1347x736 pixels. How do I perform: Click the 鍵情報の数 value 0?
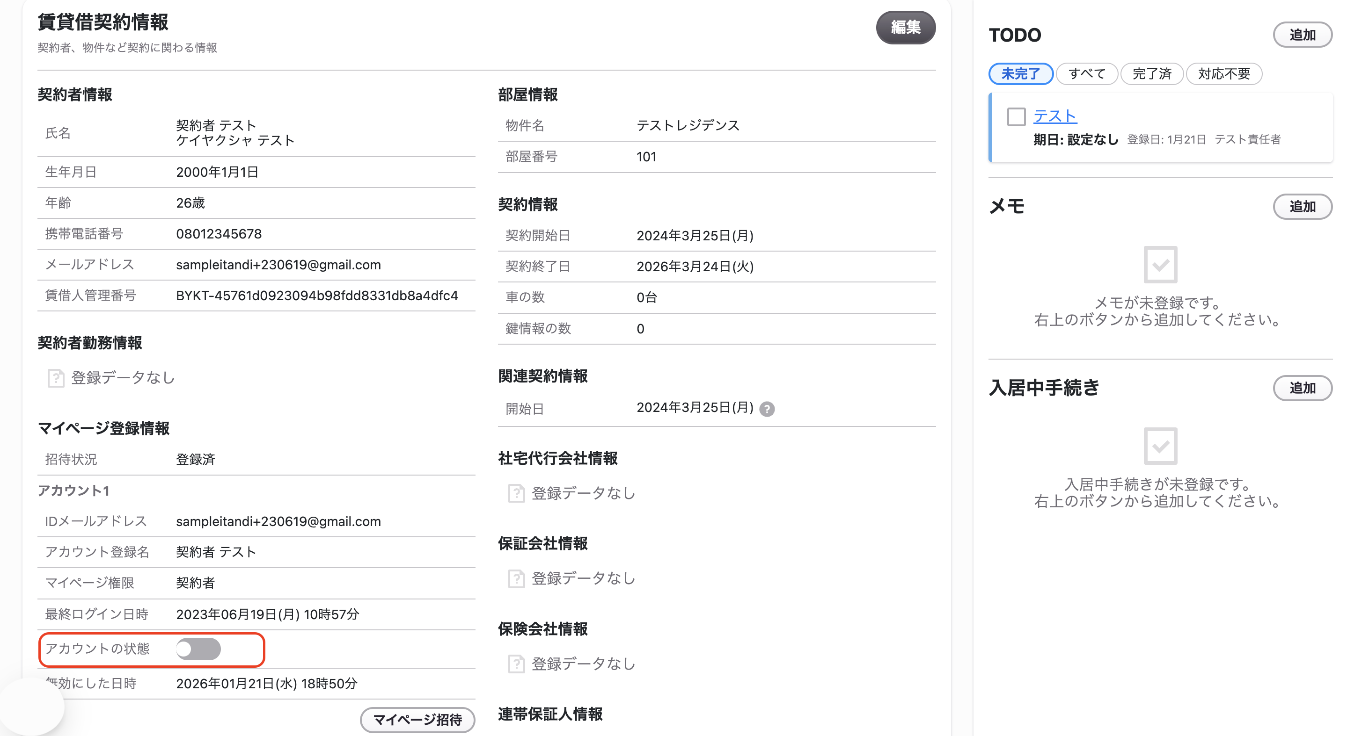click(640, 329)
